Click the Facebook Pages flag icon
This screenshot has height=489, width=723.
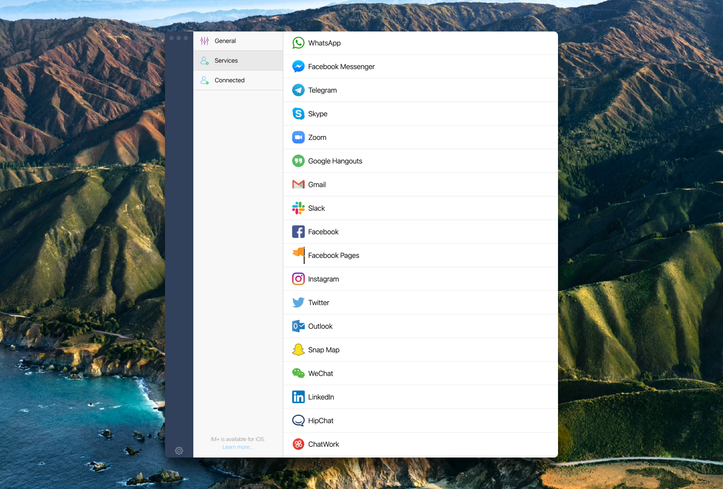pyautogui.click(x=298, y=255)
